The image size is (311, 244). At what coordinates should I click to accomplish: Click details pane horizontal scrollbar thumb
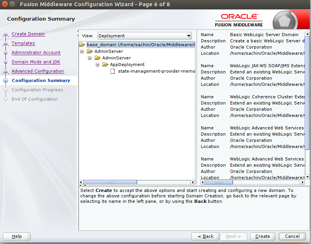point(219,182)
